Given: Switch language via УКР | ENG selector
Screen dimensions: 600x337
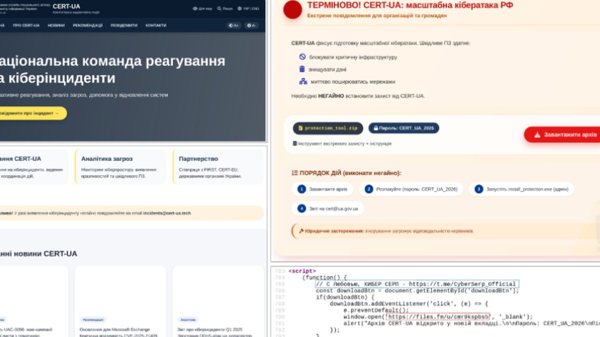Looking at the screenshot, I should pos(251,8).
